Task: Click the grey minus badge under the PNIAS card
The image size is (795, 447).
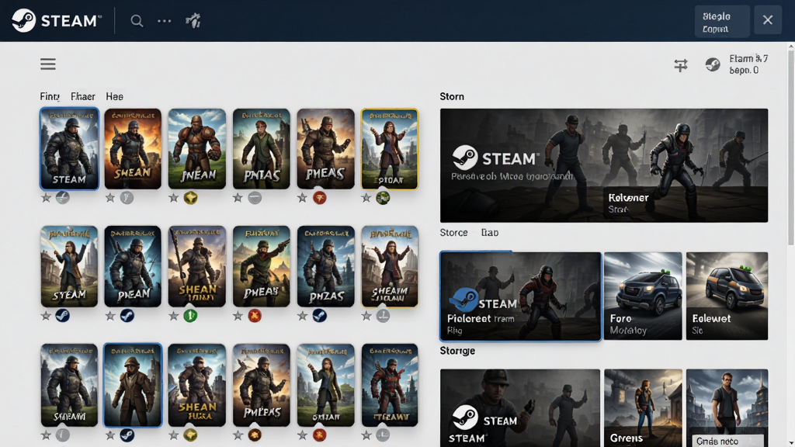Action: pyautogui.click(x=255, y=198)
